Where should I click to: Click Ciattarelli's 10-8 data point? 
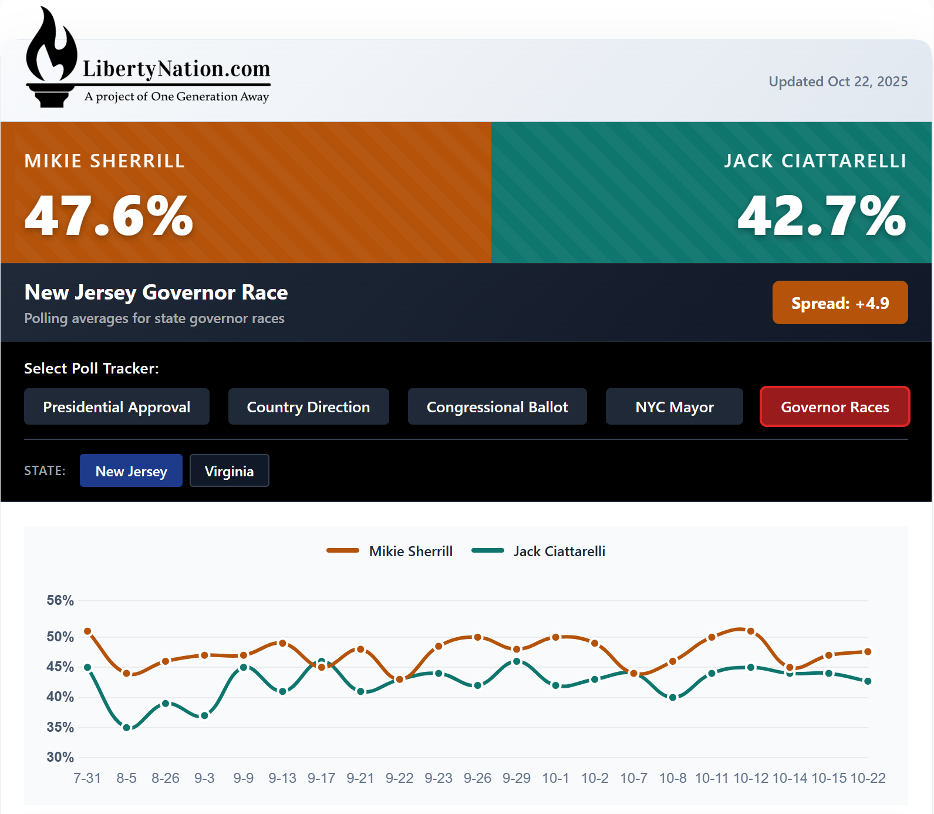(x=673, y=698)
